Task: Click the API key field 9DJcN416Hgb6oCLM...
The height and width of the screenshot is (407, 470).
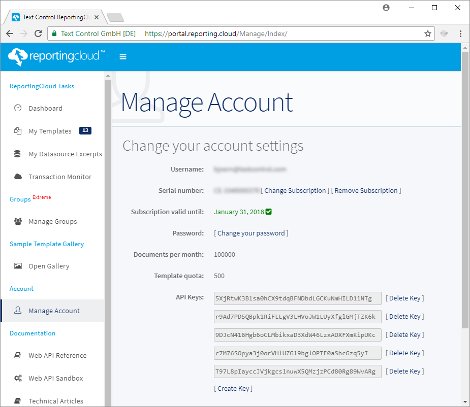Action: 298,335
